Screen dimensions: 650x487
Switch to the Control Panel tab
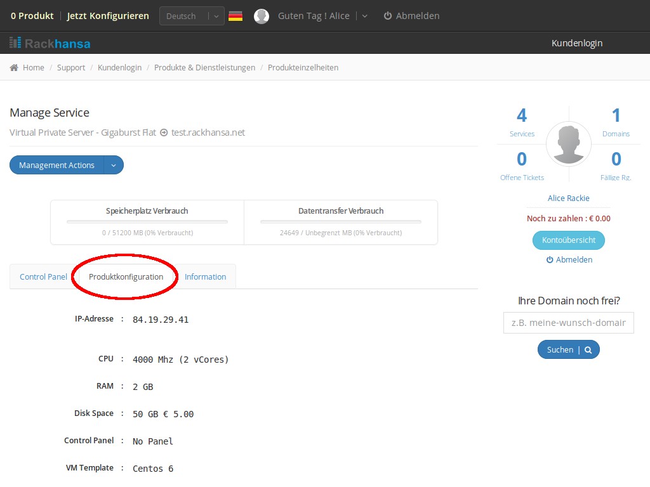43,276
